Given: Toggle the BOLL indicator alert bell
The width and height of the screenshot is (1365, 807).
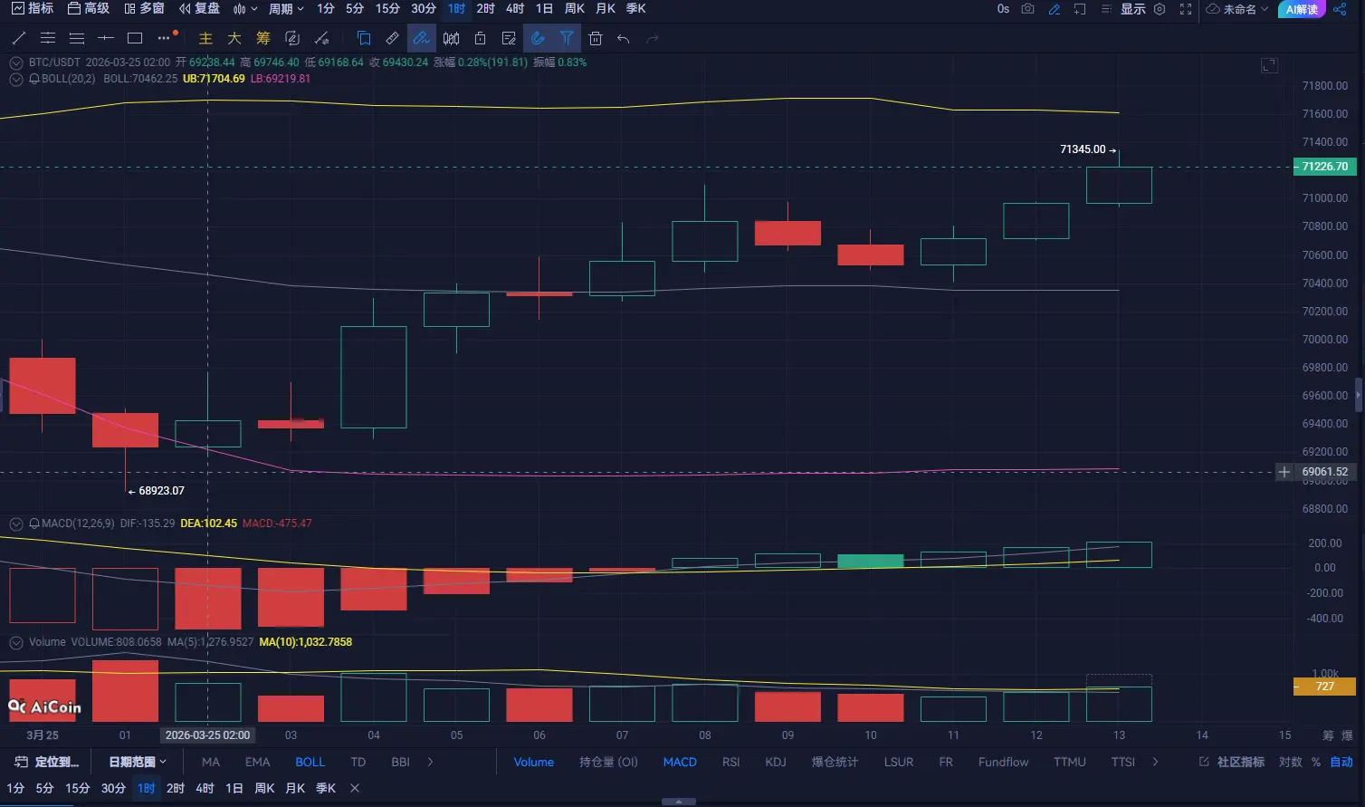Looking at the screenshot, I should (34, 79).
